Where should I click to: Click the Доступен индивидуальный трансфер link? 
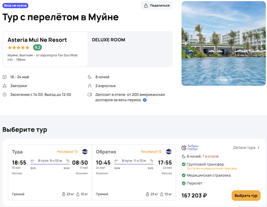(x=212, y=169)
